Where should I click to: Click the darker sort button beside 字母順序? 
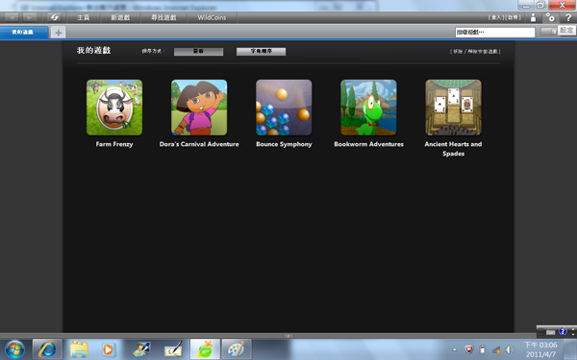click(198, 52)
